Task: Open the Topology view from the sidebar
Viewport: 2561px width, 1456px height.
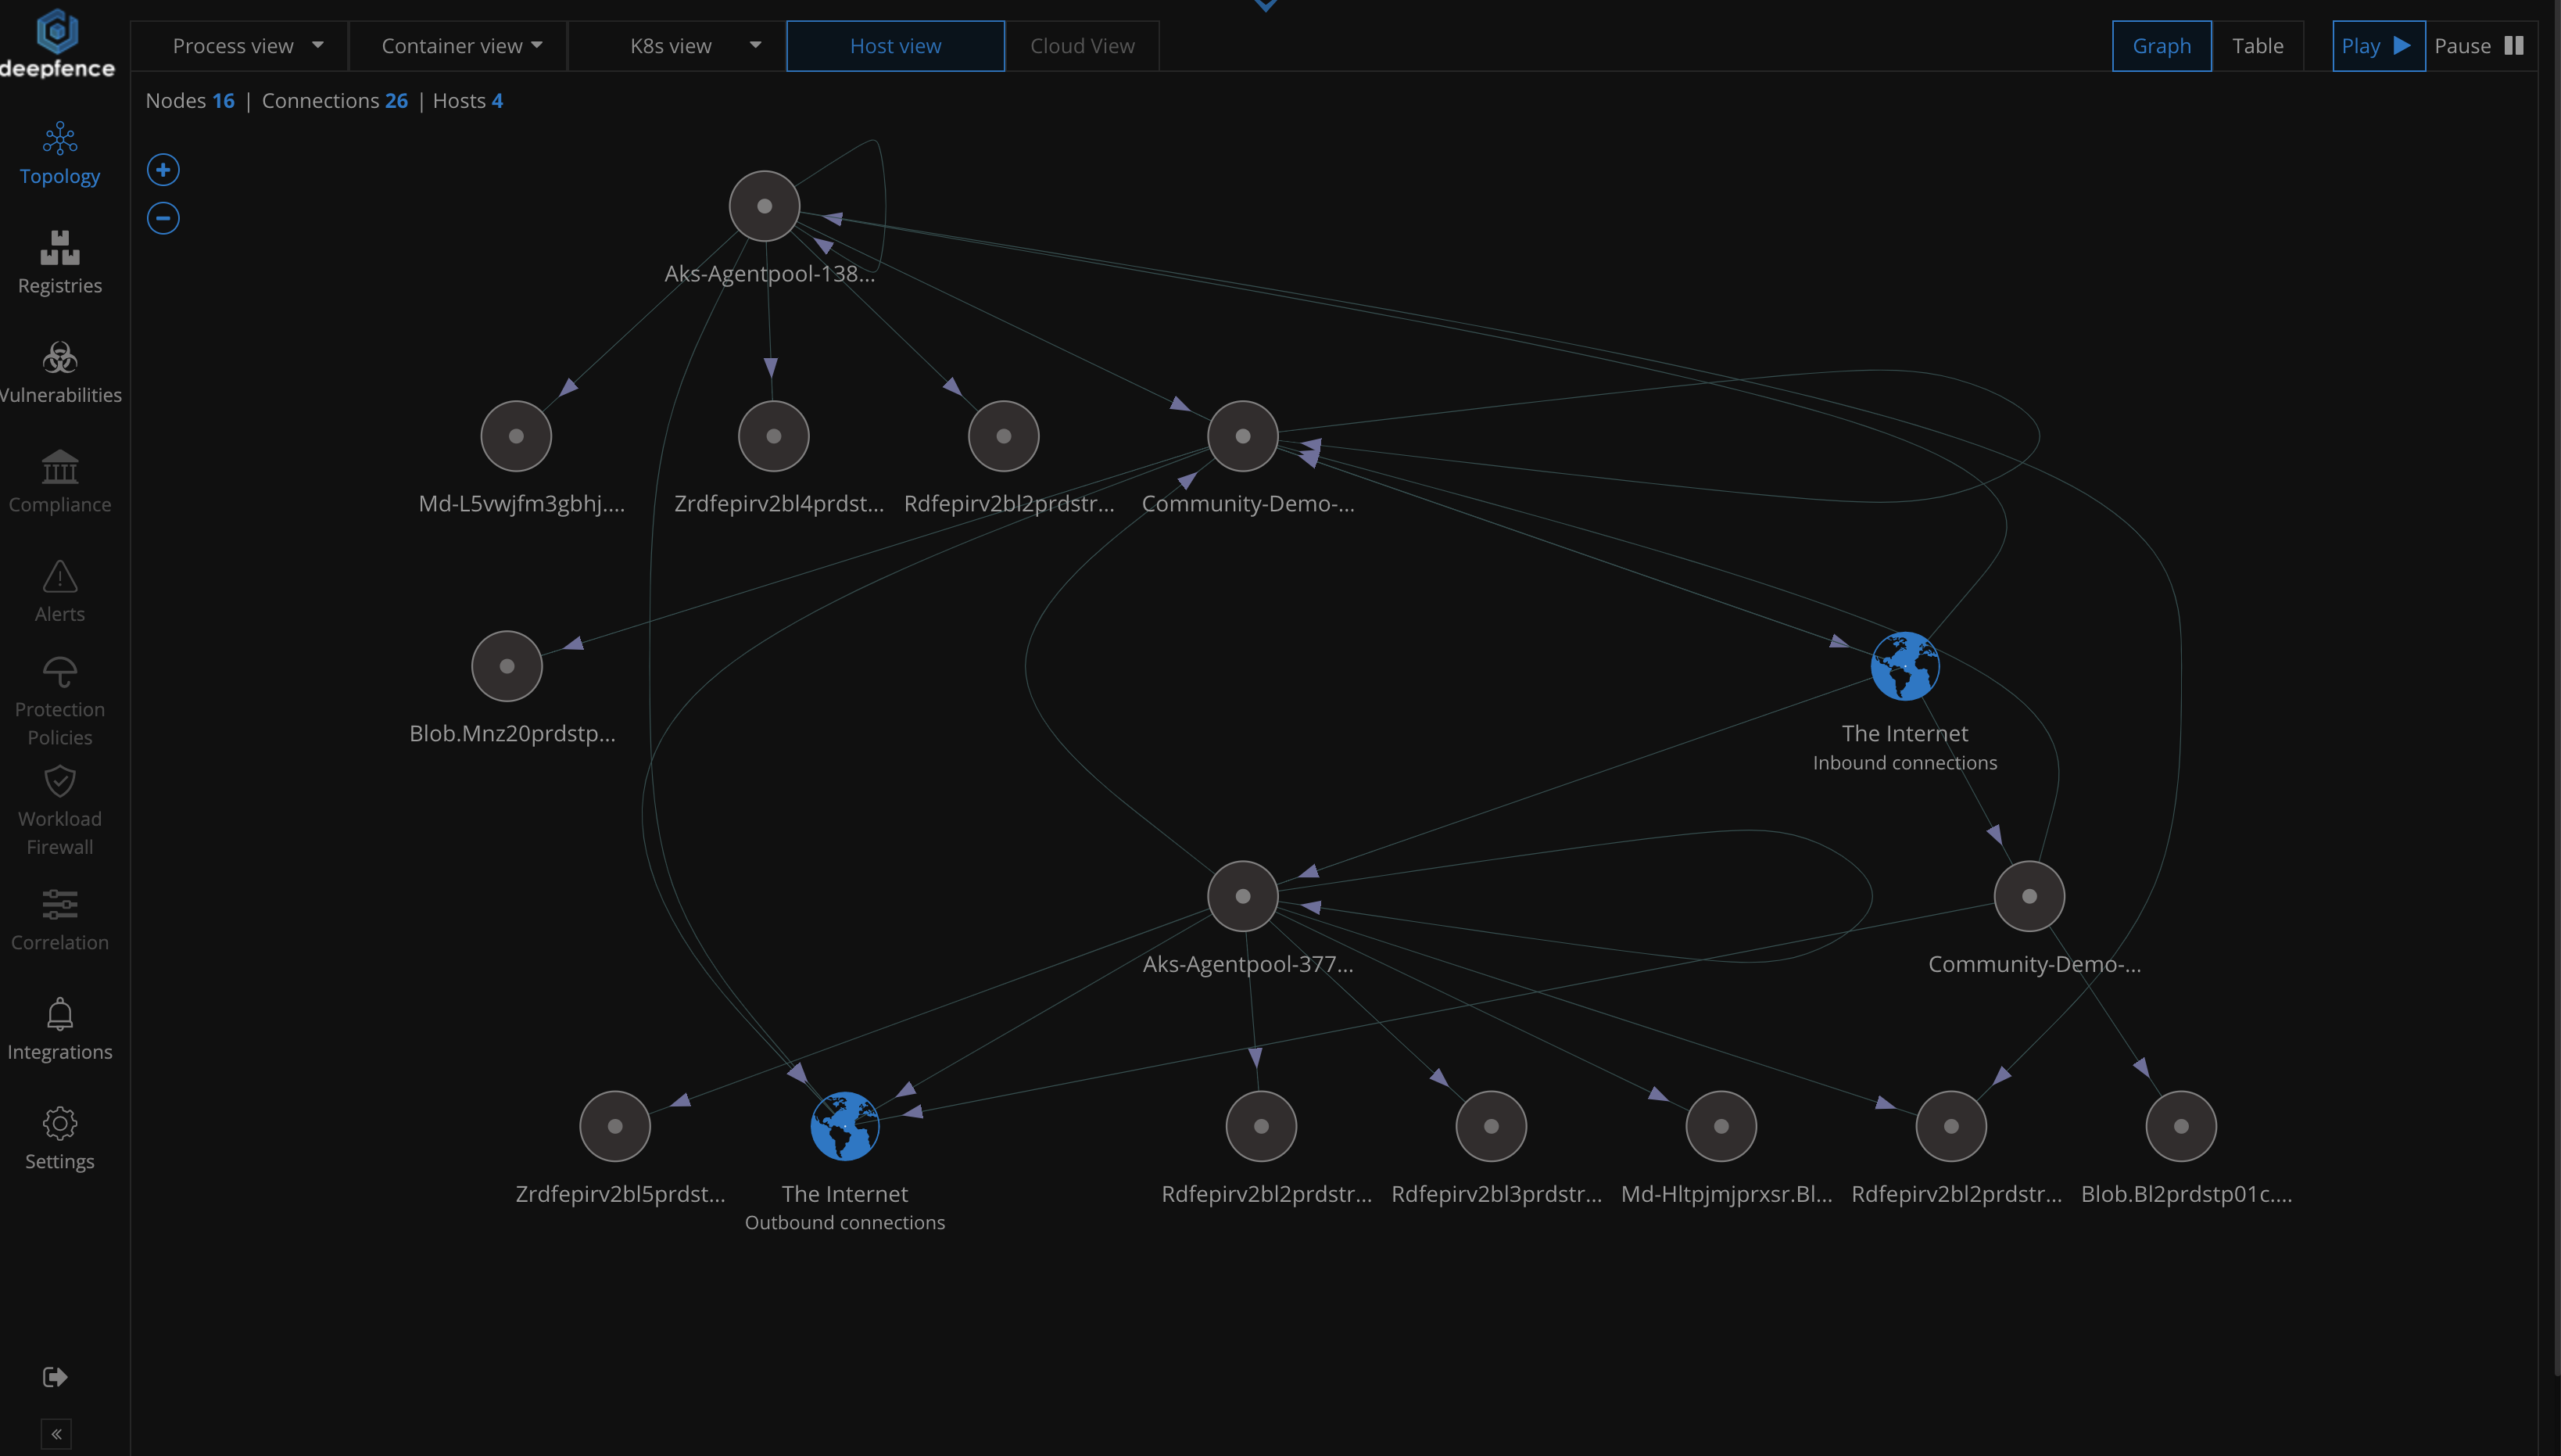Action: point(59,153)
